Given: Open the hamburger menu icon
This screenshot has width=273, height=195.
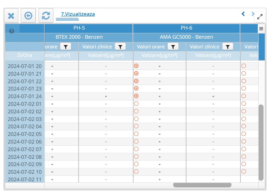Looking at the screenshot, I should coord(261,29).
